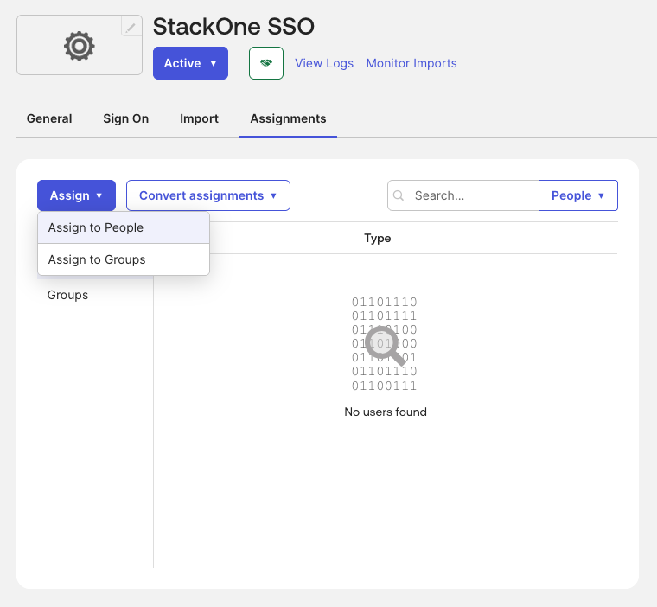Click the Type column header

point(378,238)
